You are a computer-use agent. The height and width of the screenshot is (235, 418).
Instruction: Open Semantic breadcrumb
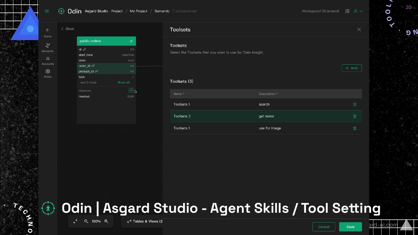(162, 11)
